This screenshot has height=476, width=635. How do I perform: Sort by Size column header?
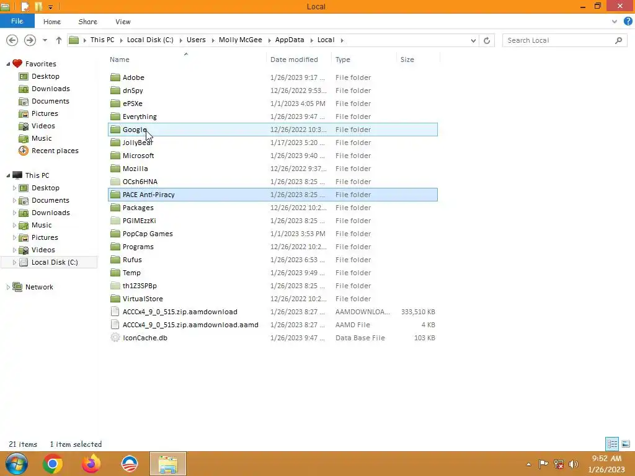click(407, 59)
